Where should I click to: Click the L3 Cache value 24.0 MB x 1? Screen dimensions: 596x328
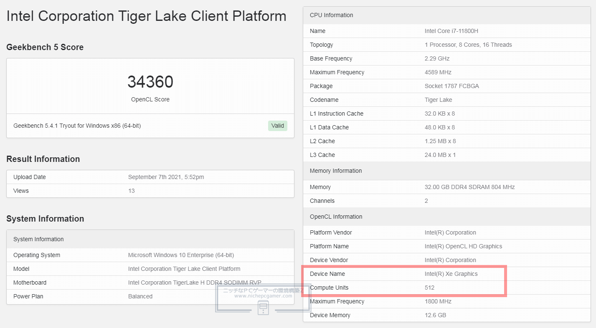coord(440,155)
